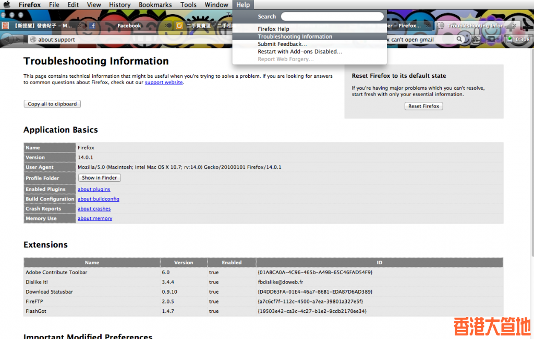534x339 pixels.
Task: Open the Firefox application menu
Action: click(x=30, y=5)
